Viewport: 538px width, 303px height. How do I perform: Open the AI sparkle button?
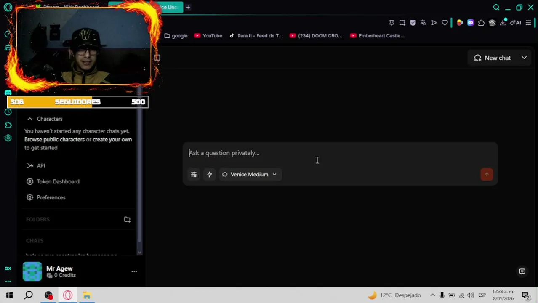coord(516,23)
